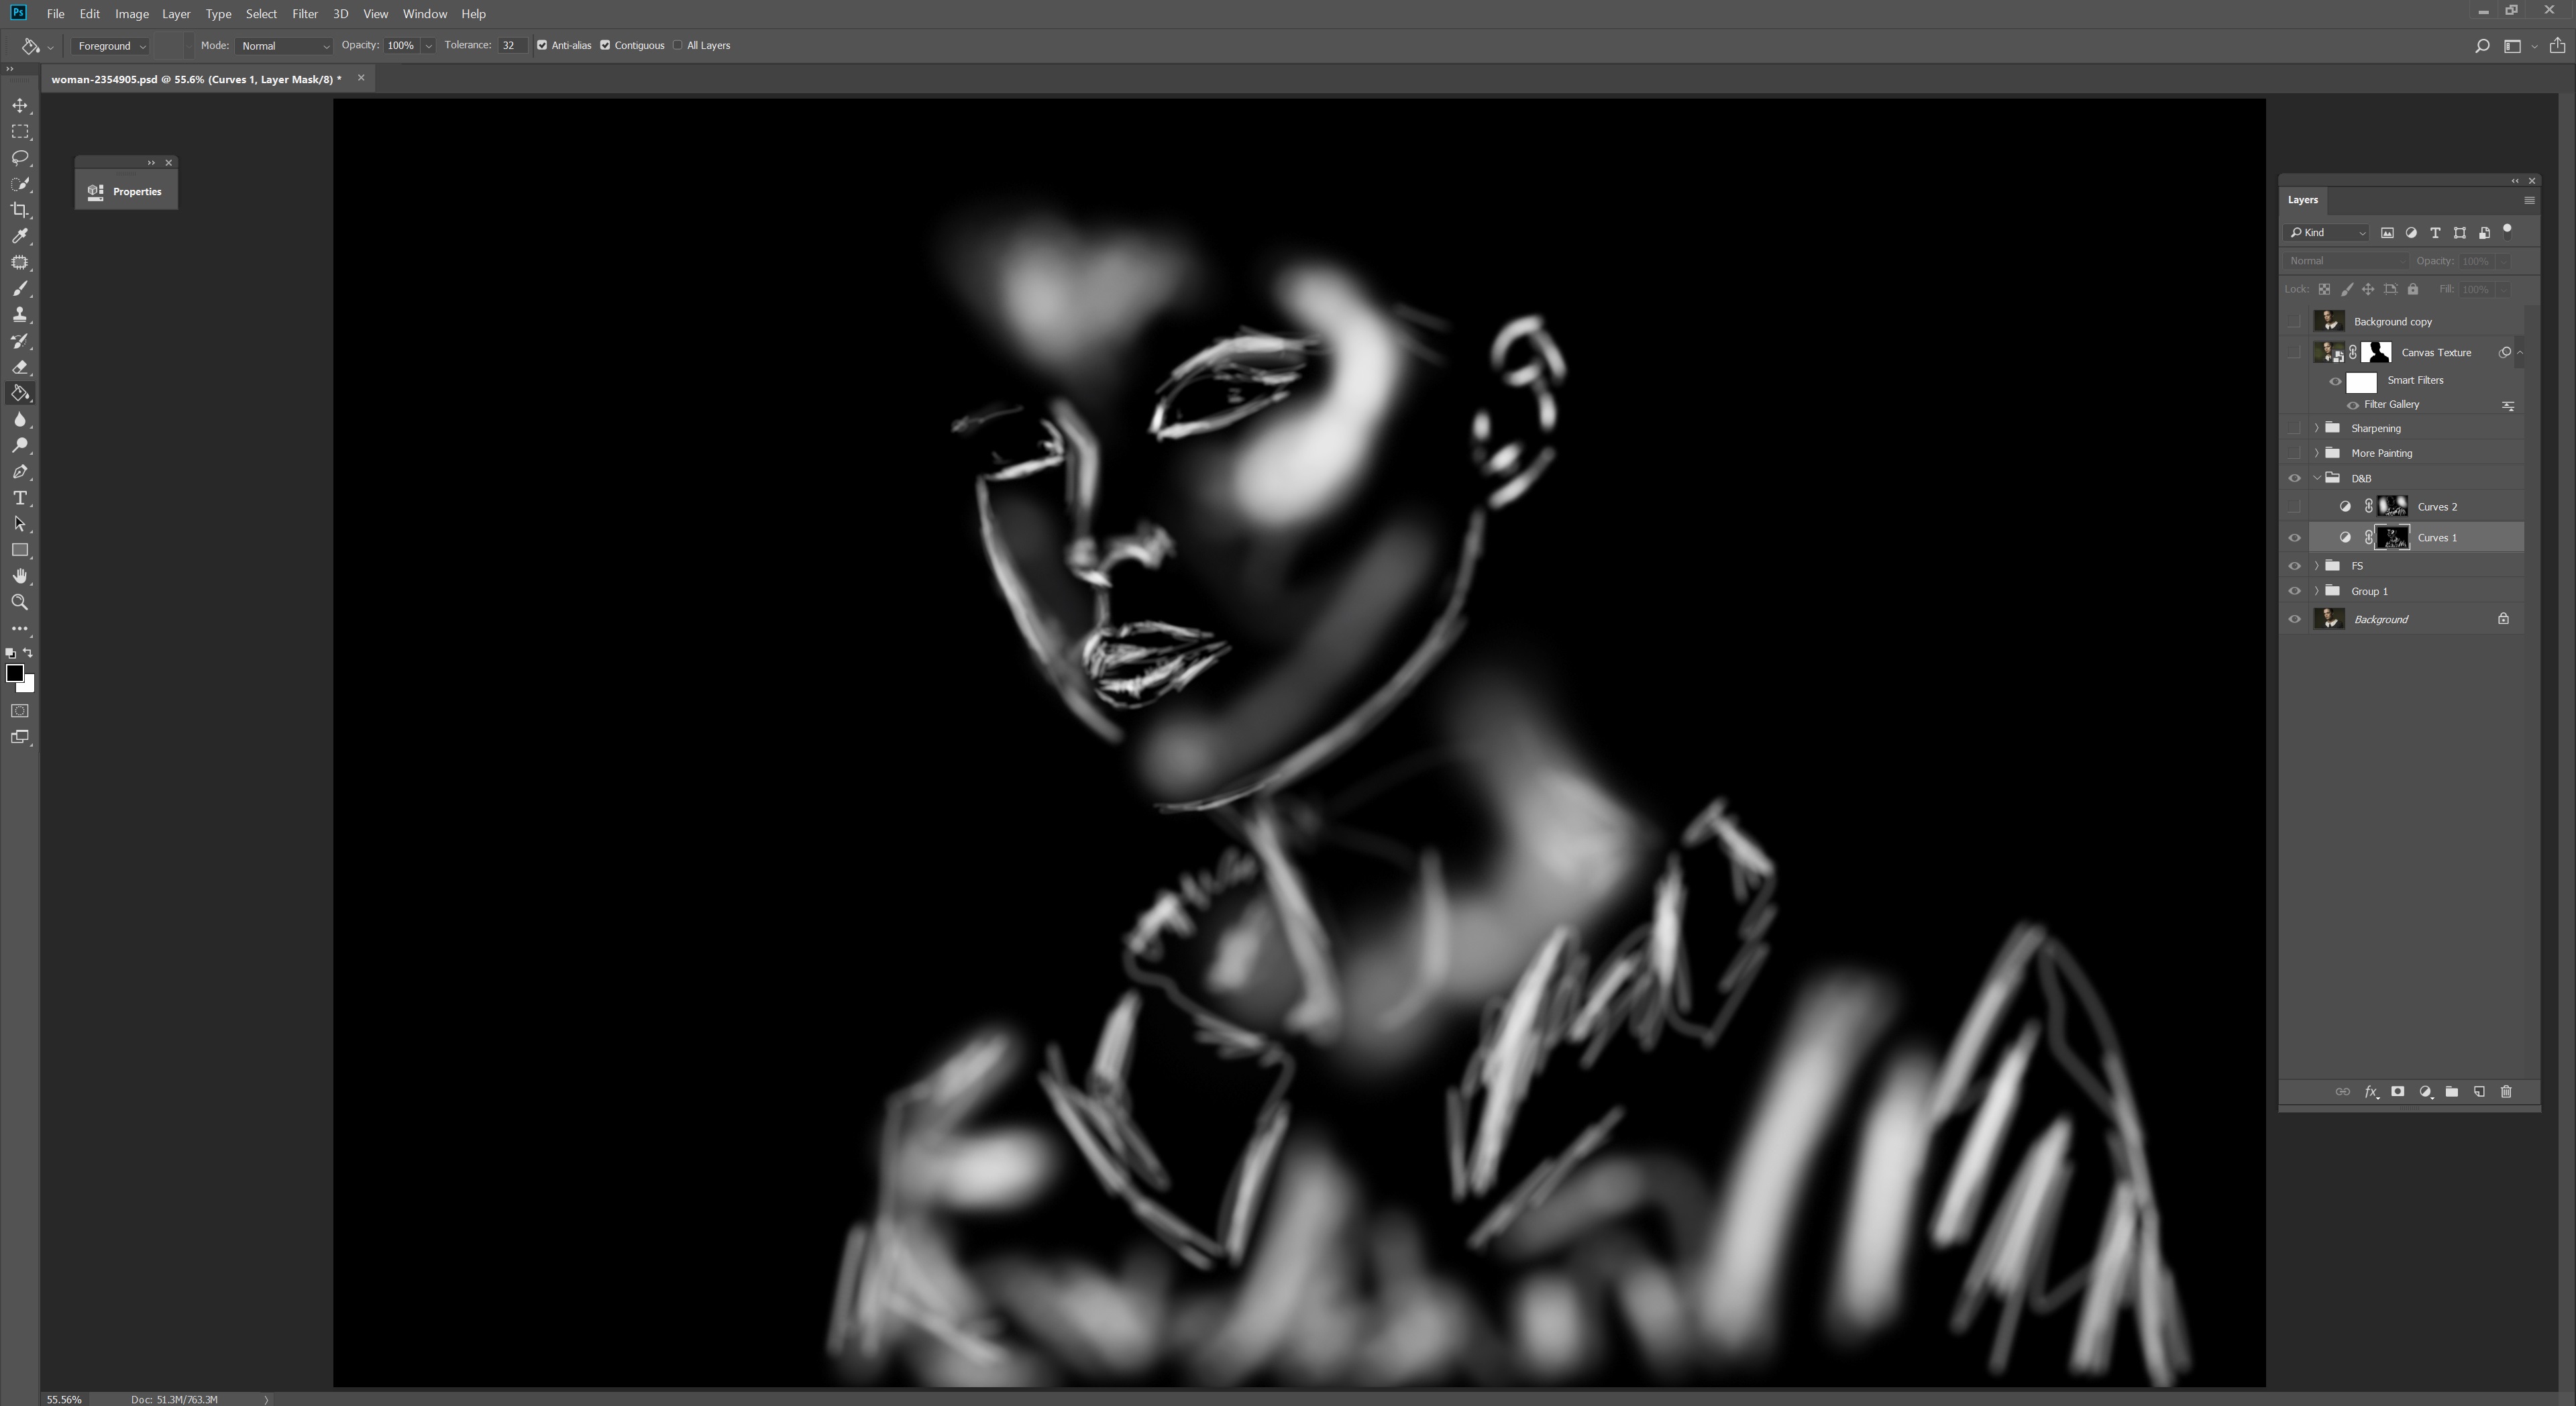Select the Move tool

pyautogui.click(x=20, y=105)
